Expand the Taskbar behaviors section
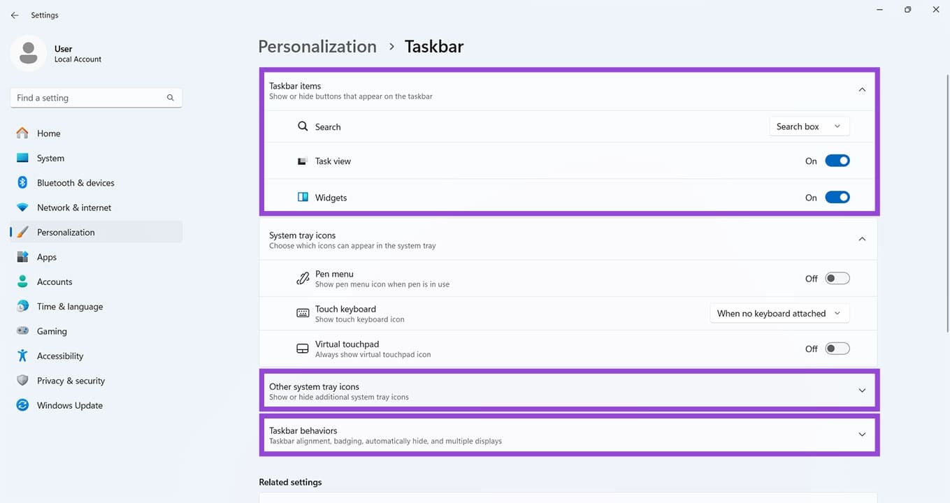Viewport: 950px width, 503px height. point(862,434)
